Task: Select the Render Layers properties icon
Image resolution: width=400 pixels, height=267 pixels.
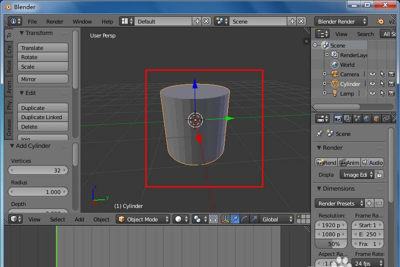Action: (x=347, y=119)
